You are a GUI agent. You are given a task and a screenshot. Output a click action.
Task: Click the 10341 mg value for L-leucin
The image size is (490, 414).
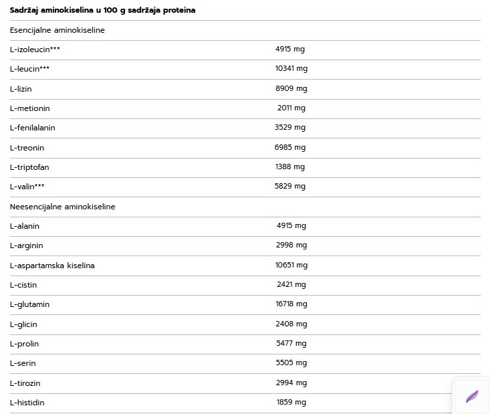[x=291, y=69]
